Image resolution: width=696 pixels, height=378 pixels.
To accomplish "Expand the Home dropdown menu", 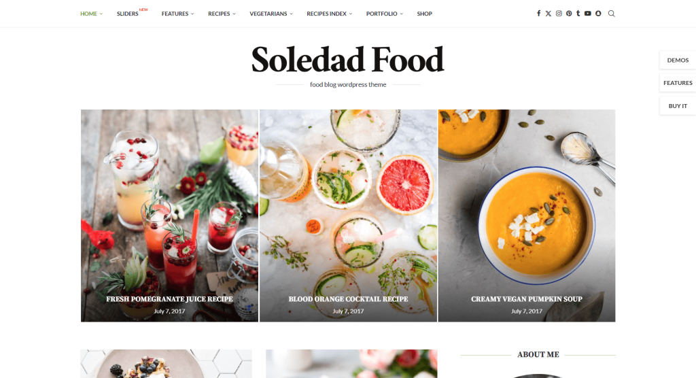I will pos(92,14).
